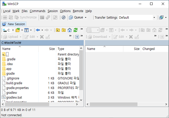Viewport: 169px width, 118px height.
Task: Click the New Session tab
Action: 13,24
